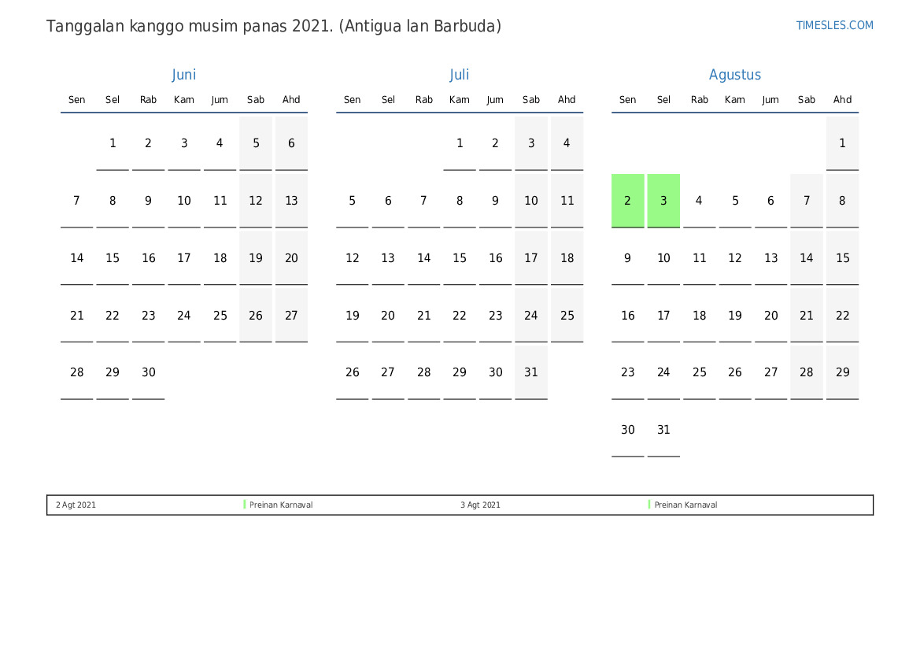920x651 pixels.
Task: Click the Juni month heading
Action: tap(183, 75)
